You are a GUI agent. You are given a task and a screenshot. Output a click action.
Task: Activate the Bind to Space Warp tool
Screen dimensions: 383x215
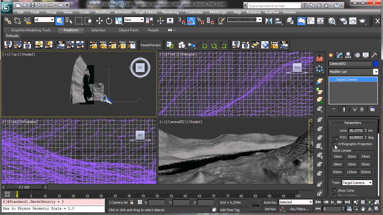[x=27, y=21]
